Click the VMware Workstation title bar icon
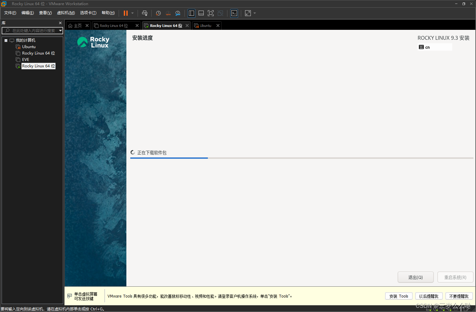 (x=4, y=4)
